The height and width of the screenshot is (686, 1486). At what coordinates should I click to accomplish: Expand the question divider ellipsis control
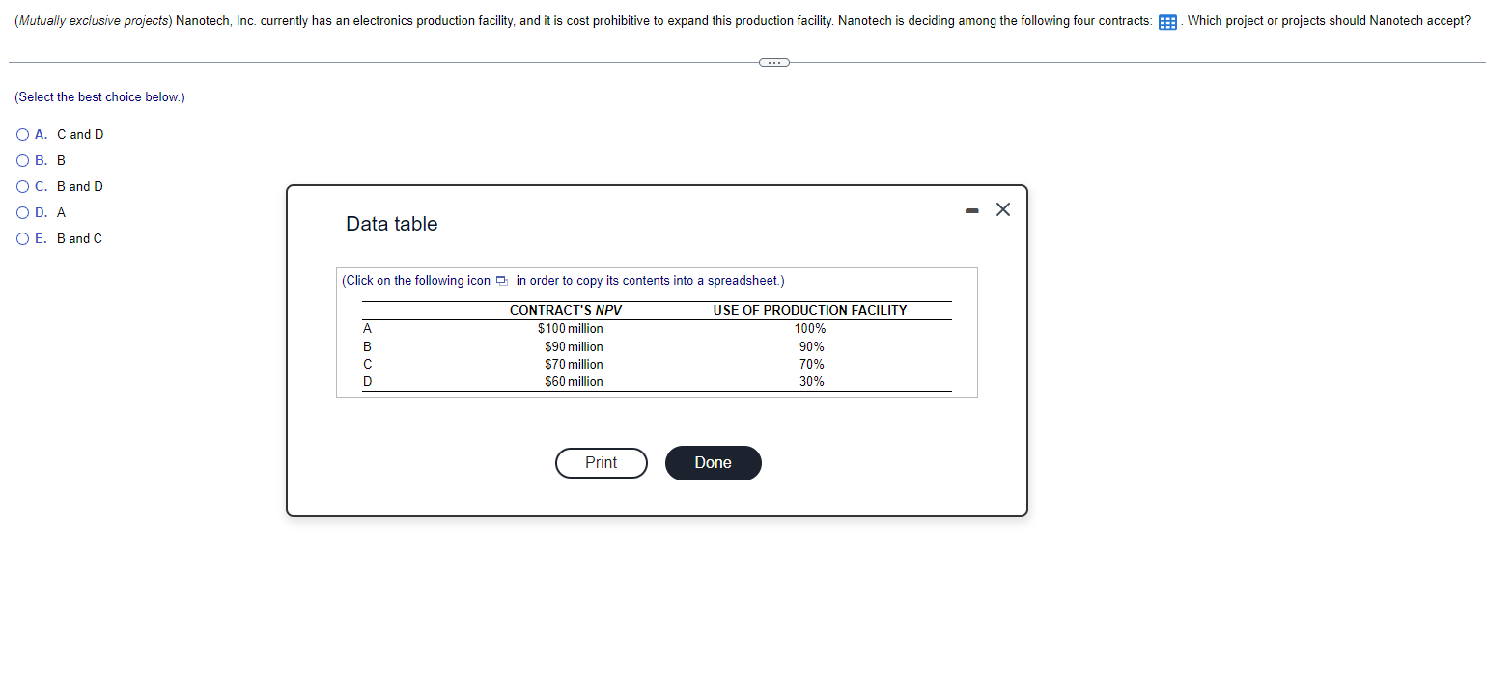point(773,62)
